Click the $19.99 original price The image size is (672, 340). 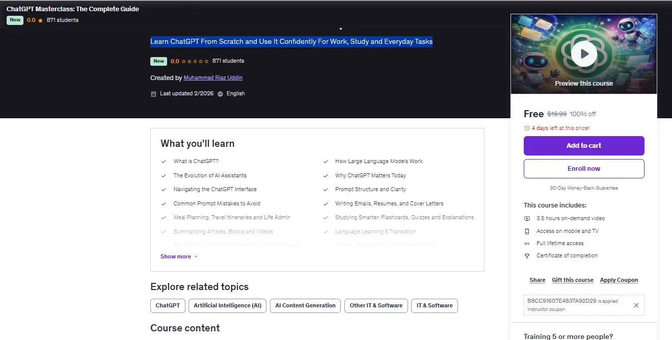click(557, 114)
